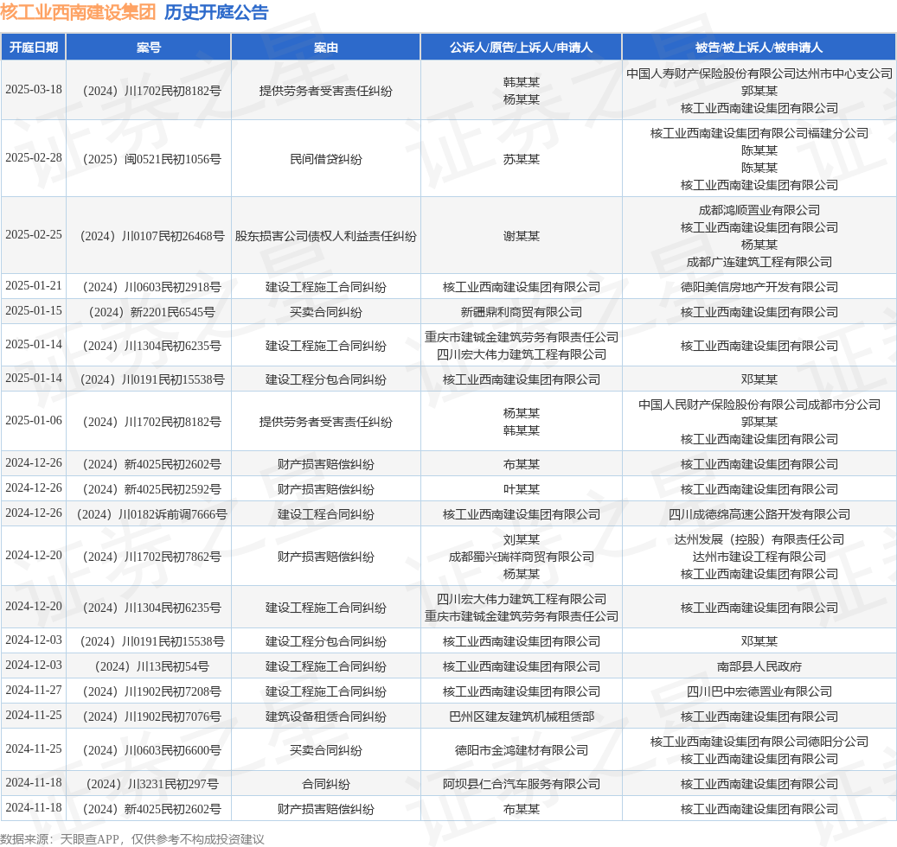Click defendant 德阳美信房地产开发有限公司
Image resolution: width=897 pixels, height=847 pixels.
click(x=759, y=287)
